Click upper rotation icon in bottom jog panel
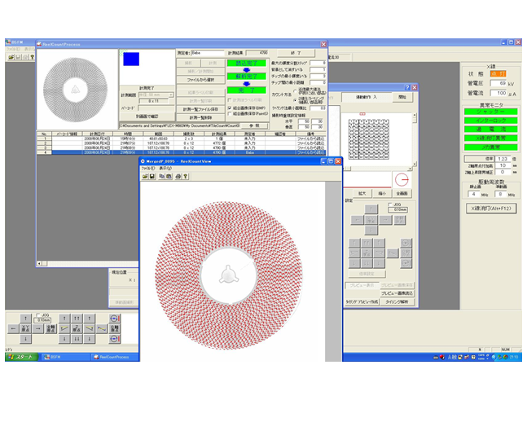The height and width of the screenshot is (444, 527). point(115,319)
